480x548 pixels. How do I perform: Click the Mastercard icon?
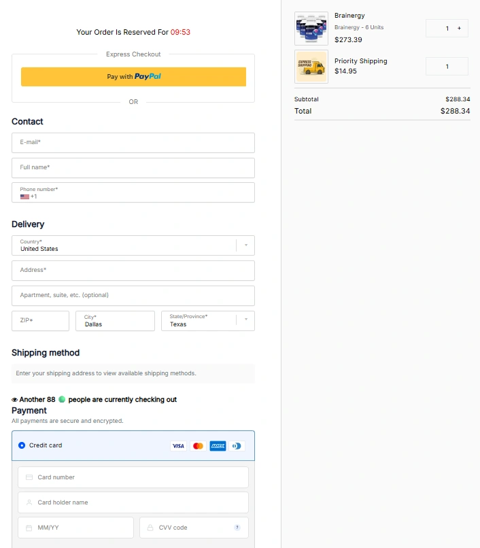click(197, 446)
